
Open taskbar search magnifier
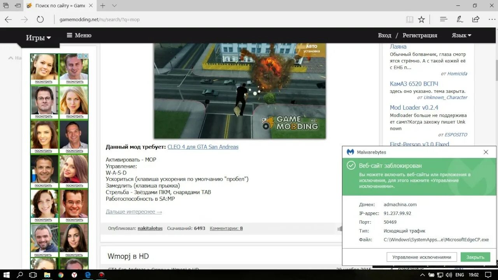[x=20, y=275]
